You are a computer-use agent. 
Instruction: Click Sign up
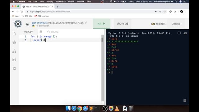pyautogui.click(x=176, y=24)
